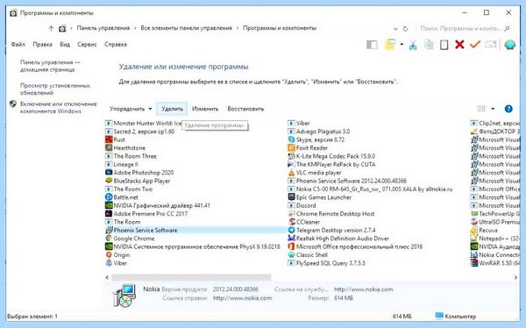Image resolution: width=526 pixels, height=328 pixels.
Task: Open dropdown arrow next to the folder toolbar icon
Action: [x=402, y=45]
